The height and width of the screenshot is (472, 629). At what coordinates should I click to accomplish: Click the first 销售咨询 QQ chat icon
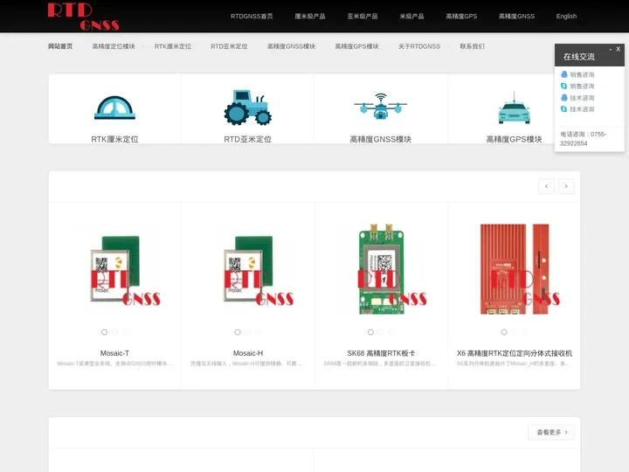click(x=564, y=74)
